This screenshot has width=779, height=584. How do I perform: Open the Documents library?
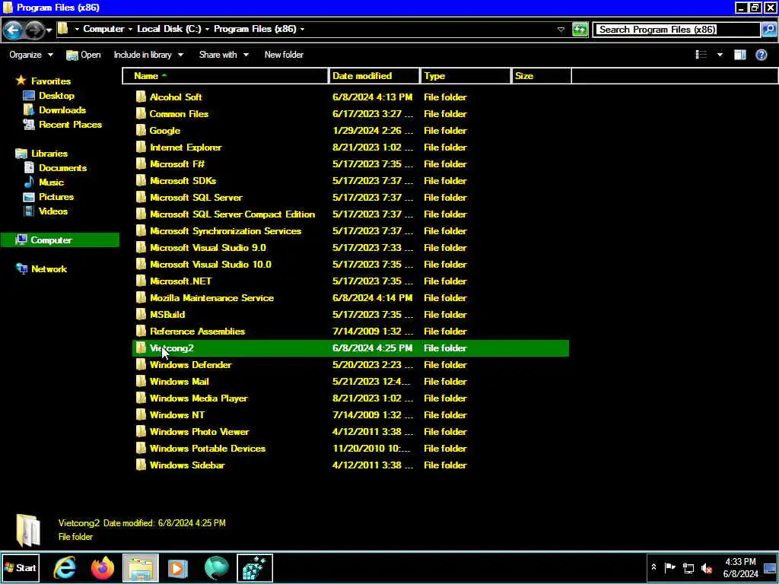(x=62, y=168)
